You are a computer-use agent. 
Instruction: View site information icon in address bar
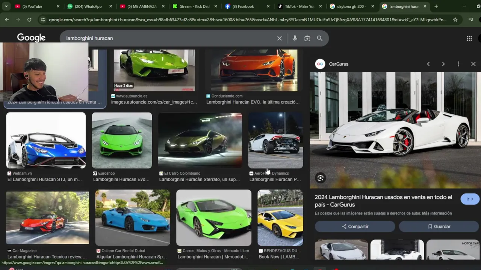tap(42, 19)
